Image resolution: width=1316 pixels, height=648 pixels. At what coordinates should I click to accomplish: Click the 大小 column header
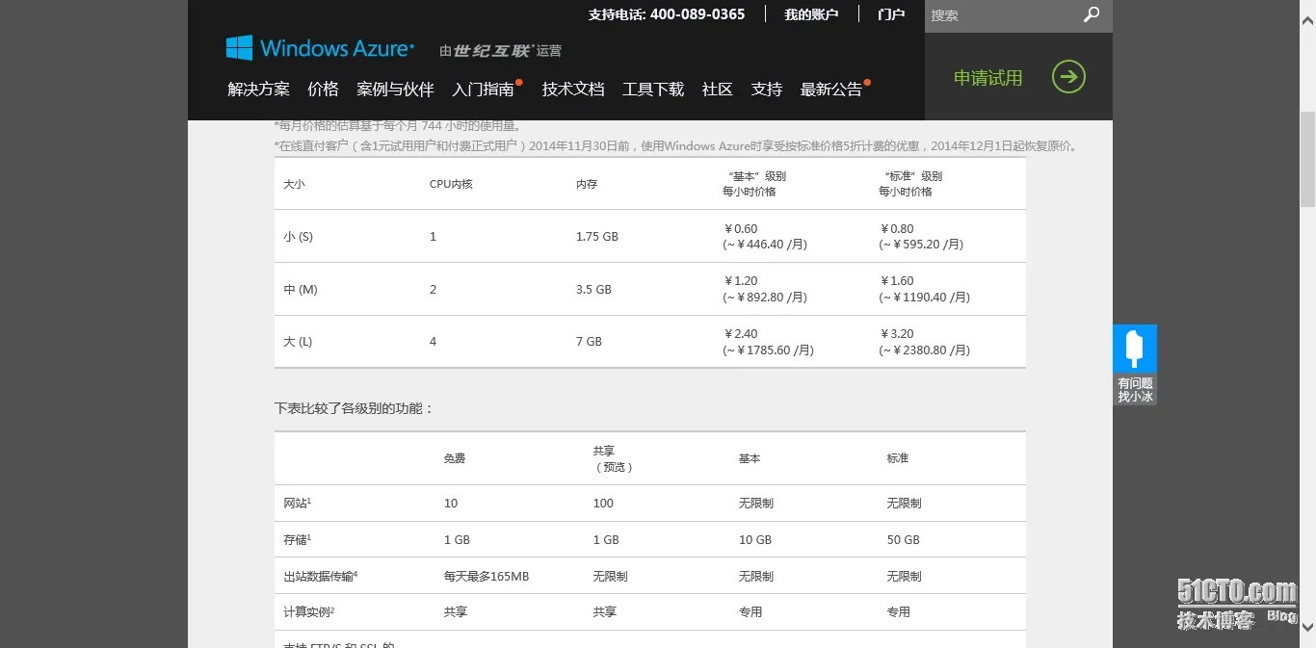(294, 184)
